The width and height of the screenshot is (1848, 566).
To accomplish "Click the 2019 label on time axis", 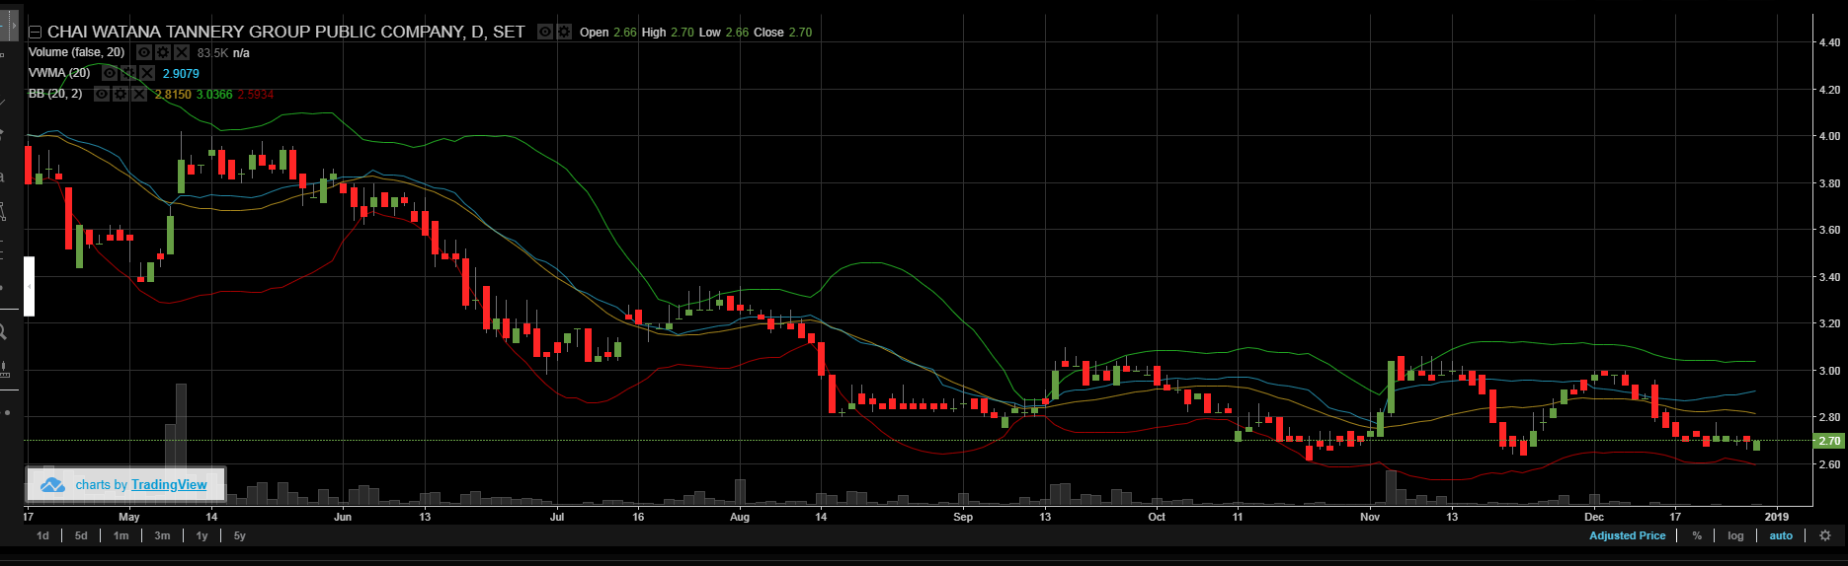I will point(1776,517).
